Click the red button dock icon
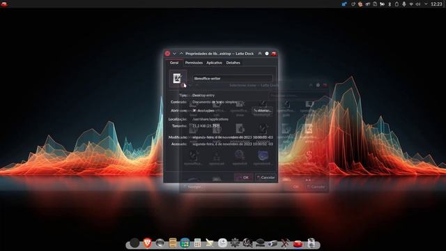This screenshot has width=446, height=251. pos(298,243)
